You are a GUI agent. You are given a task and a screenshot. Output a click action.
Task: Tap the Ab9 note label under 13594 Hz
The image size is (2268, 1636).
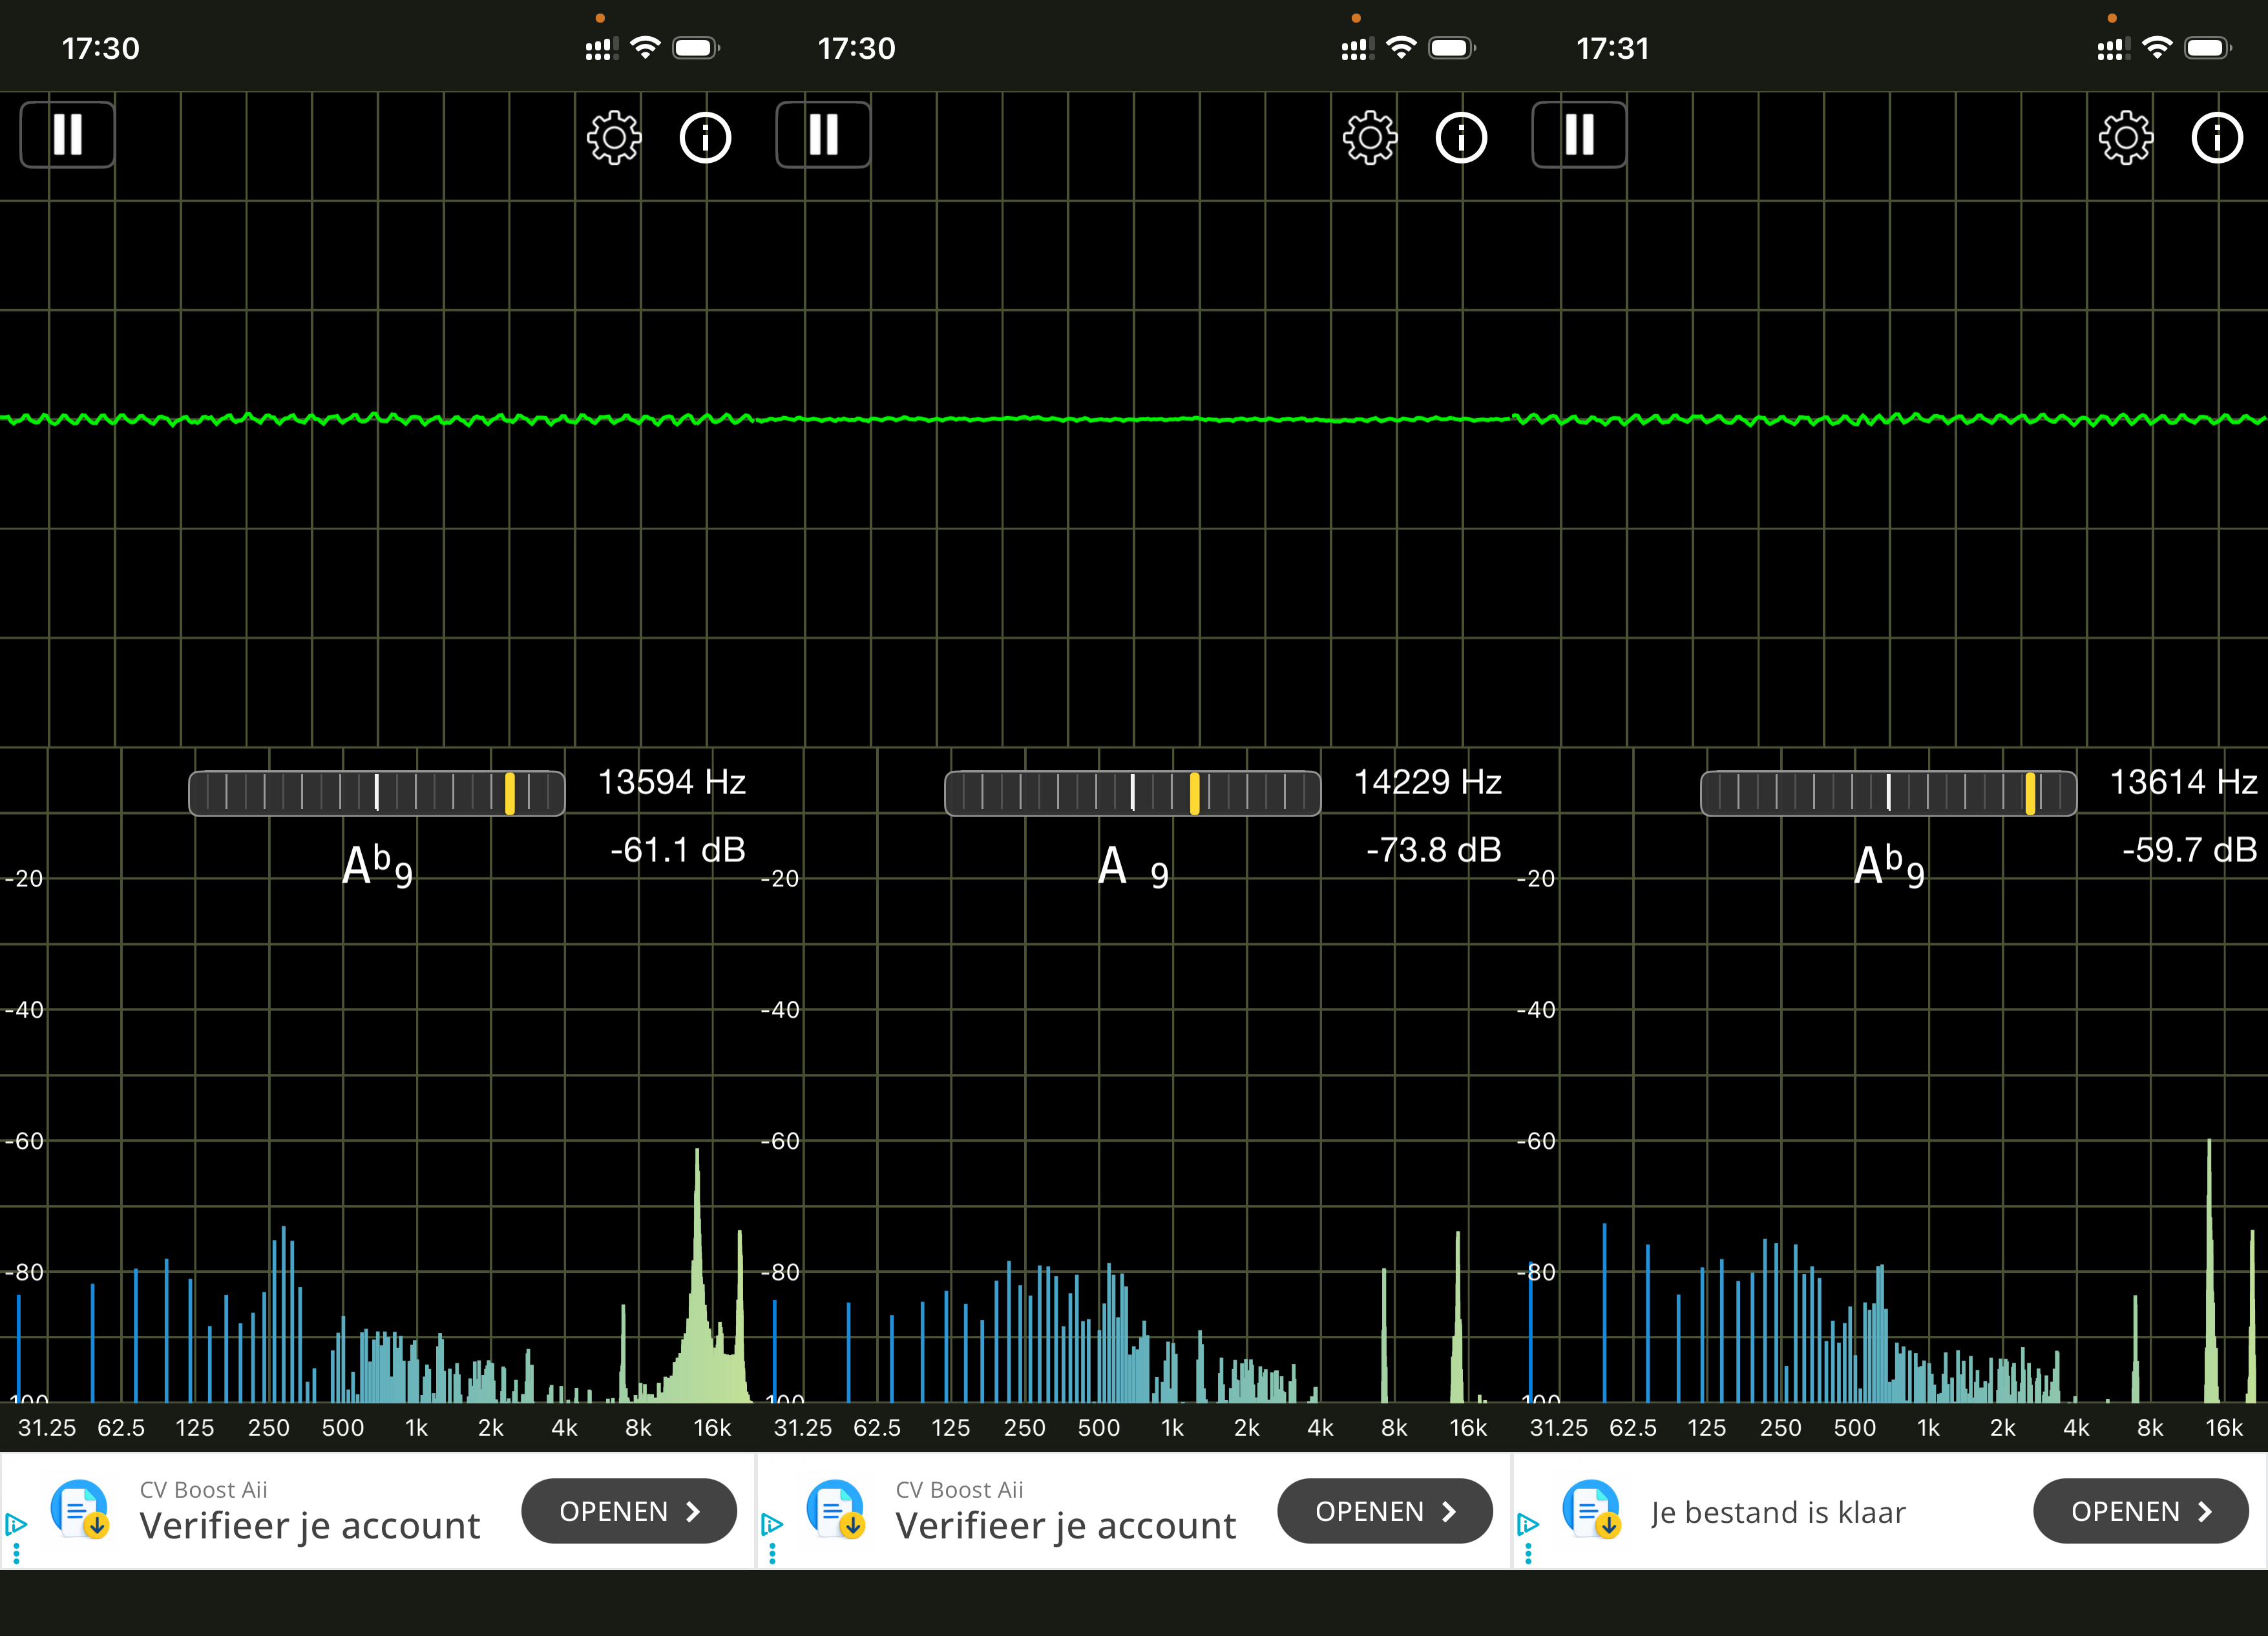[377, 866]
